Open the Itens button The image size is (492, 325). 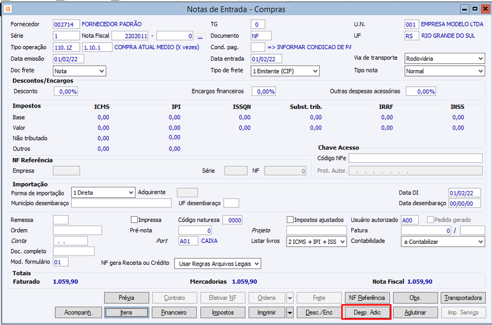(126, 313)
